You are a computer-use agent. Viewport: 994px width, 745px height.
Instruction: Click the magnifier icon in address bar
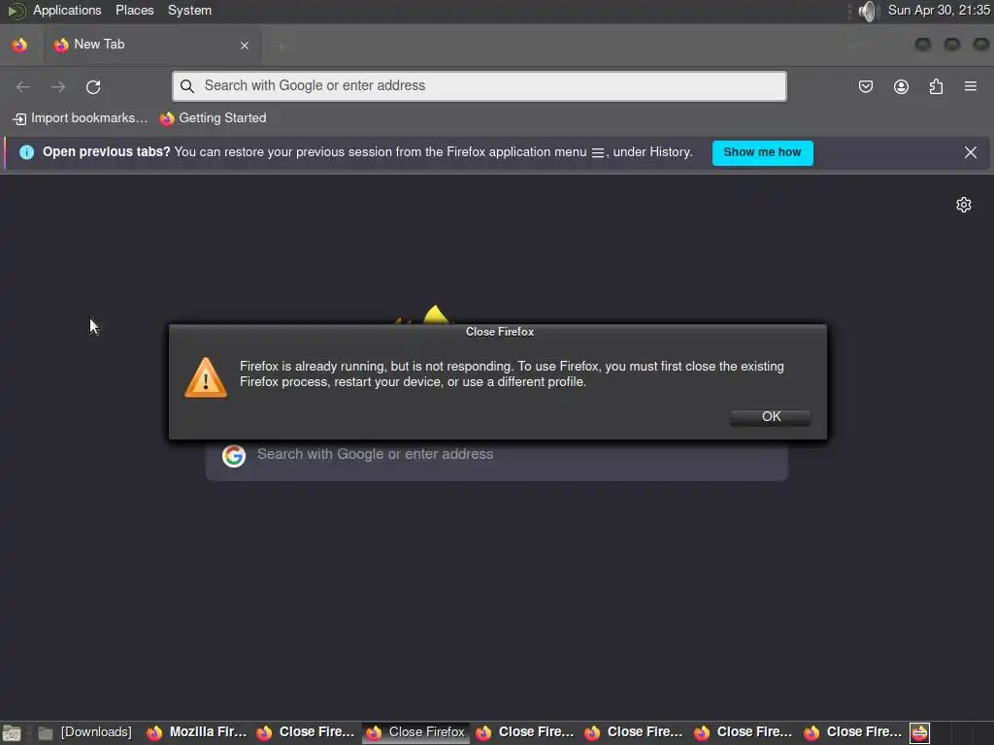187,86
